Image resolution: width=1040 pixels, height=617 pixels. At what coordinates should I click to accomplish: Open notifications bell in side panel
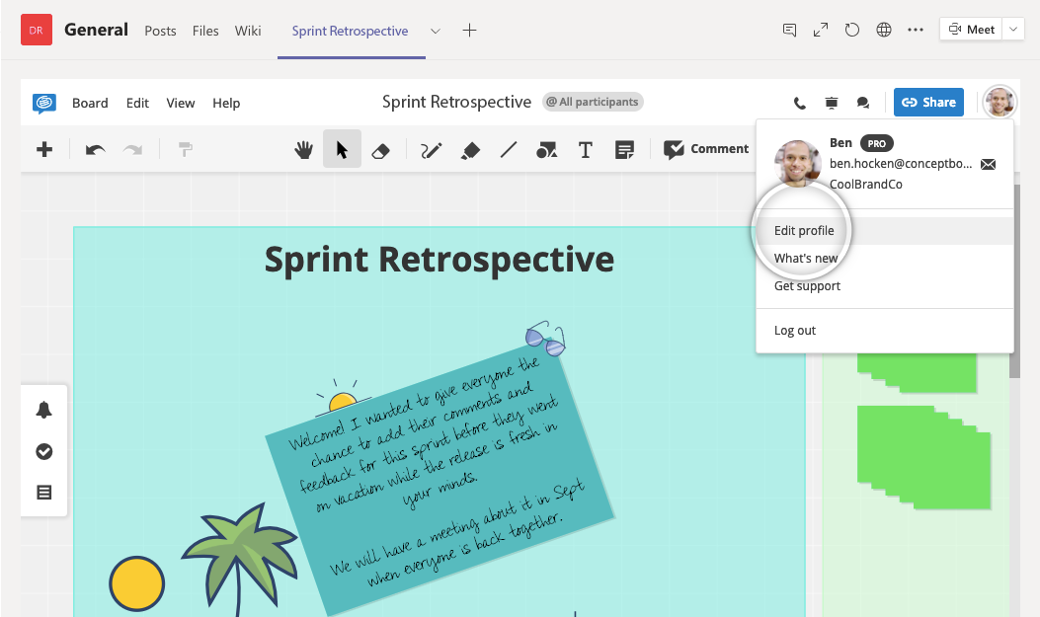44,411
